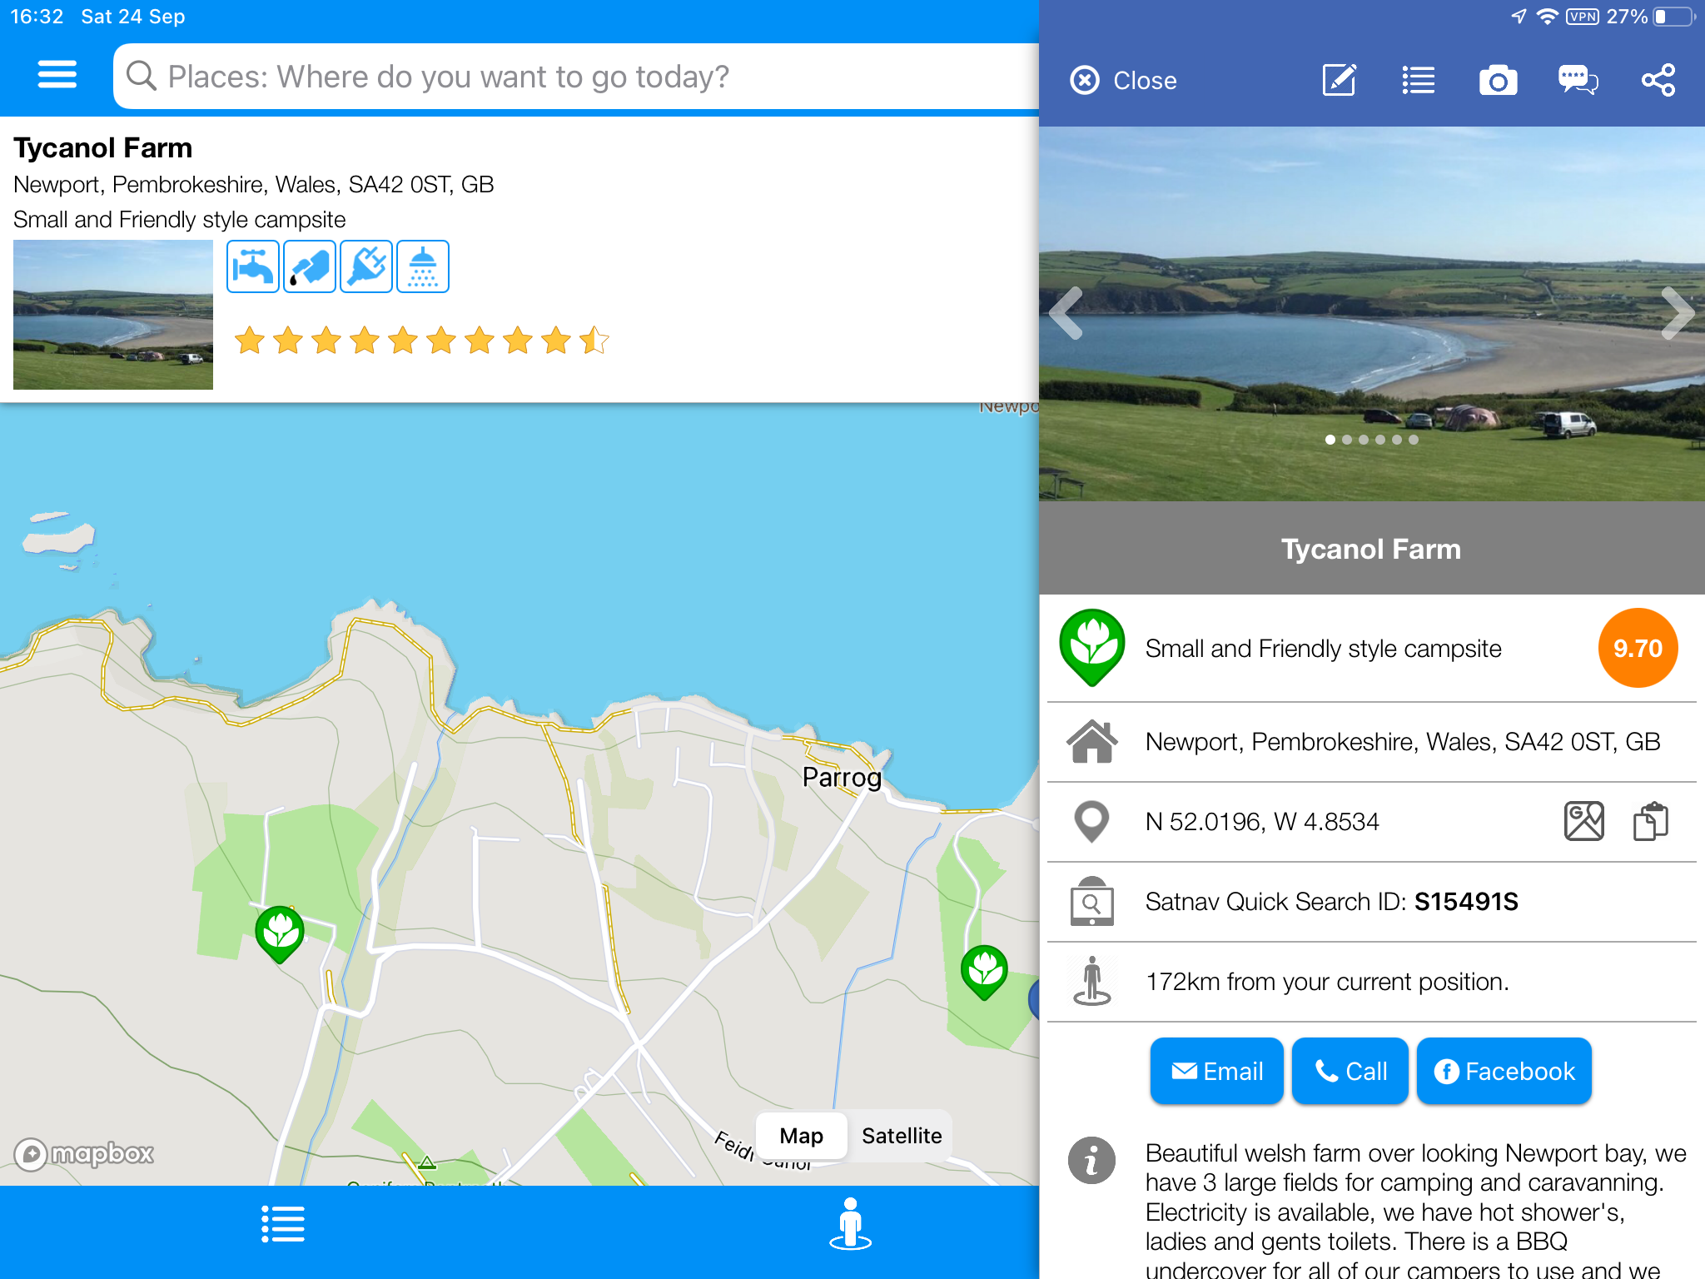The width and height of the screenshot is (1705, 1279).
Task: Open coordinates in map image icon
Action: tap(1584, 822)
